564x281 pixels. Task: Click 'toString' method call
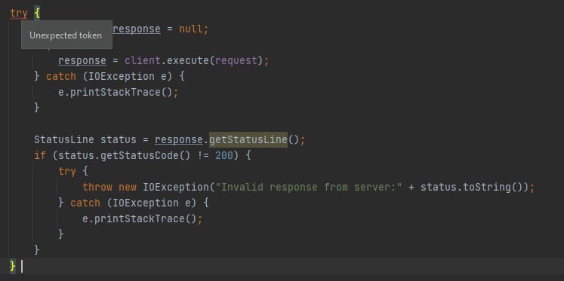click(487, 187)
